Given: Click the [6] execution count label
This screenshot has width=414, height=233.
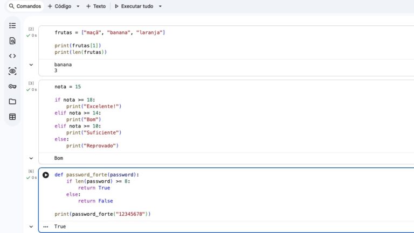Looking at the screenshot, I should click(x=31, y=171).
